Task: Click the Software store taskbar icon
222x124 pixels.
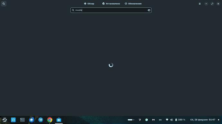Action: (59, 120)
